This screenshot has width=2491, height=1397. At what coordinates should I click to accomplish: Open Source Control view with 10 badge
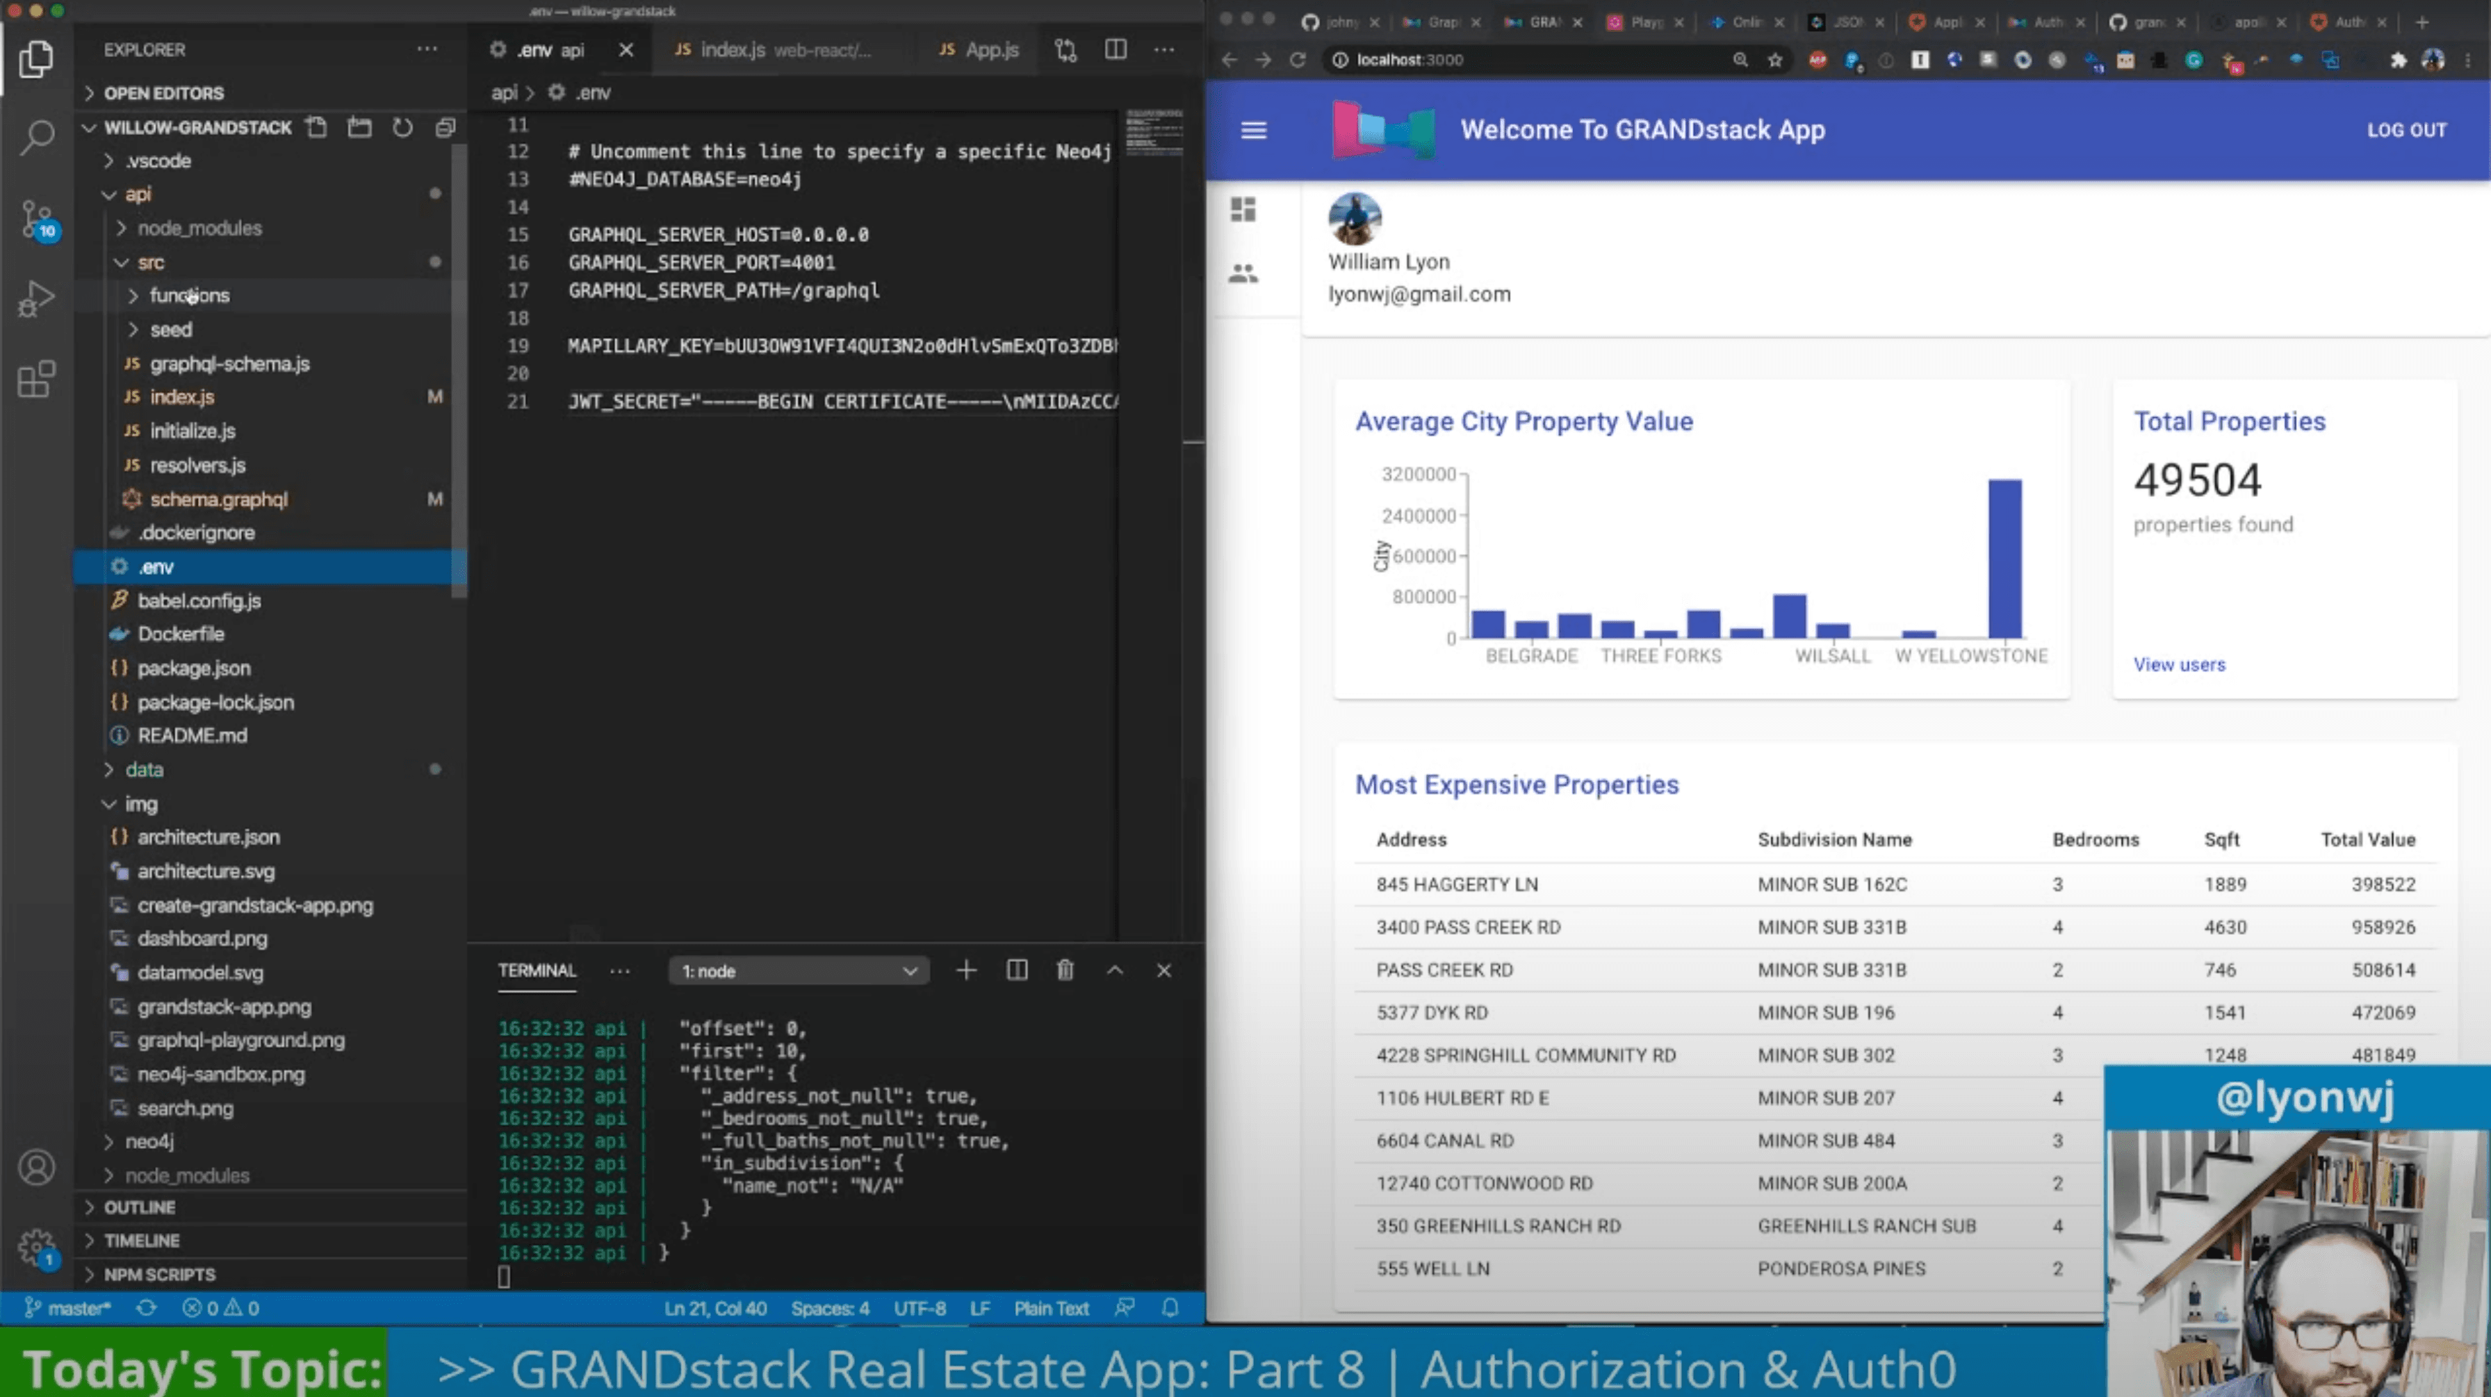click(37, 218)
